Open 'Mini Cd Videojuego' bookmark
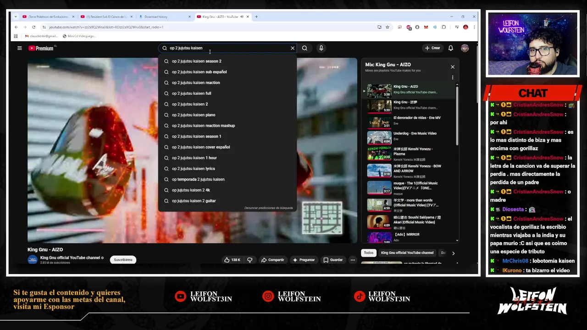Image resolution: width=587 pixels, height=330 pixels. [79, 36]
